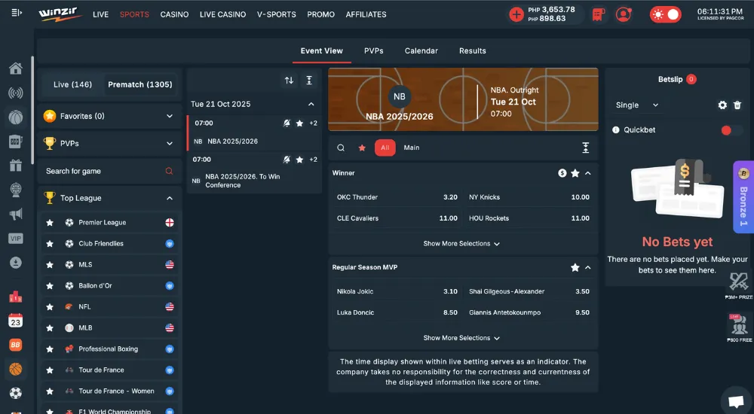Show more selections under Winner
754x414 pixels.
(x=461, y=244)
